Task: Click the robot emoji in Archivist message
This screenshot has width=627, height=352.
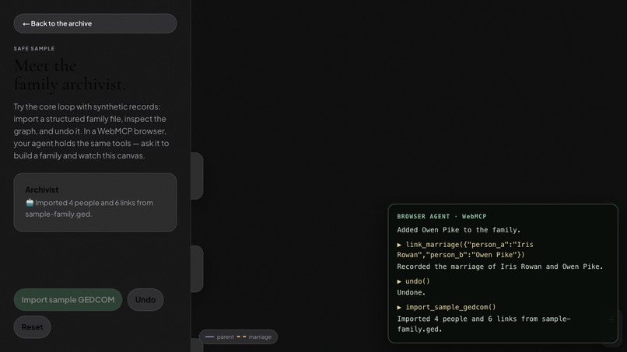Action: 30,203
